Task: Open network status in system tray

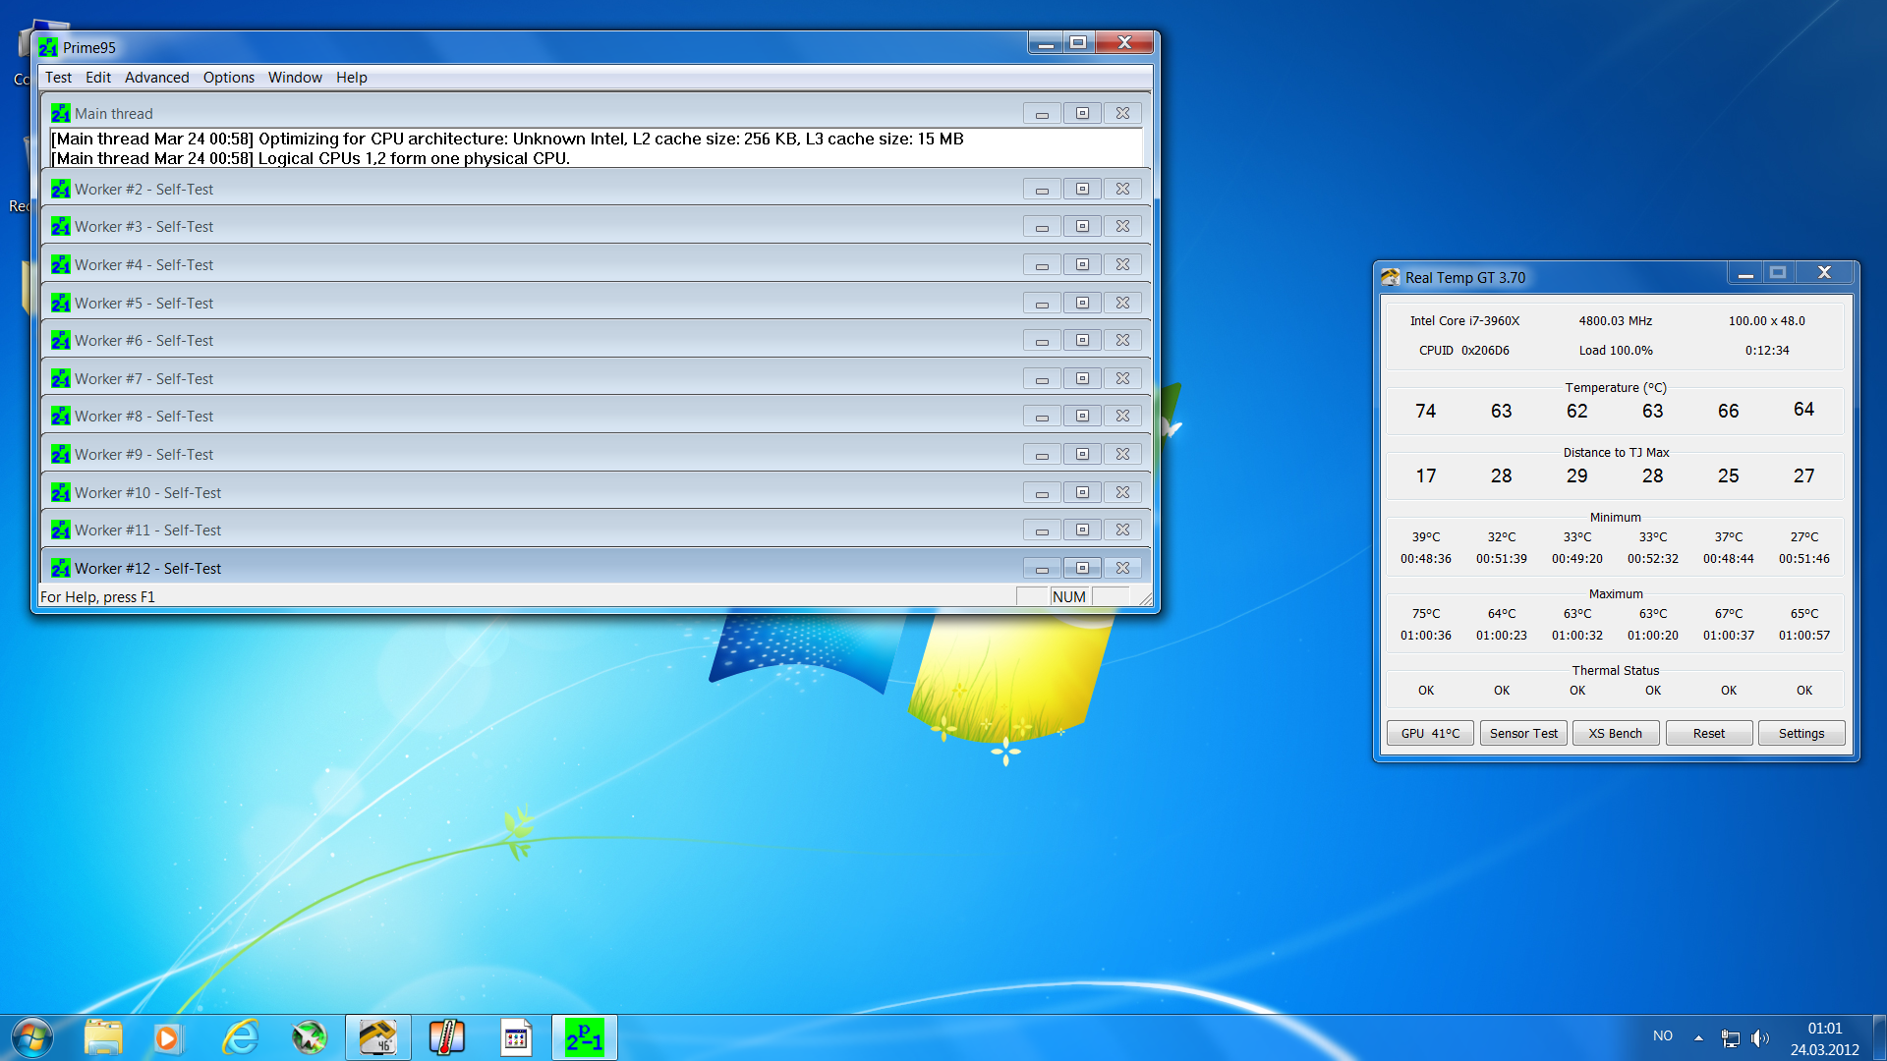Action: (x=1731, y=1038)
